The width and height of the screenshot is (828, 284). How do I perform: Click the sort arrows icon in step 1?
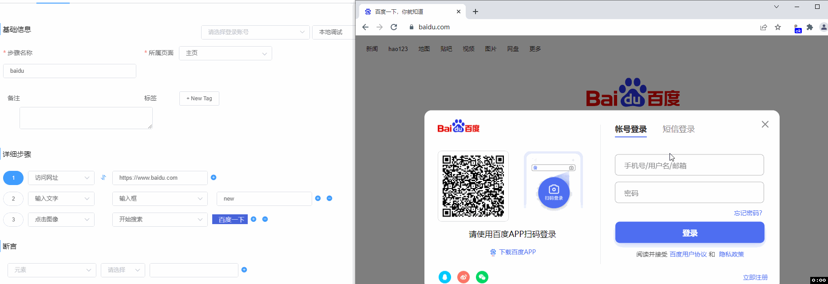pyautogui.click(x=103, y=177)
